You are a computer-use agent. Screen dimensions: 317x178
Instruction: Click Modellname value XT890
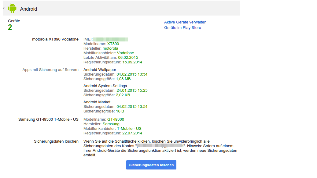(113, 44)
